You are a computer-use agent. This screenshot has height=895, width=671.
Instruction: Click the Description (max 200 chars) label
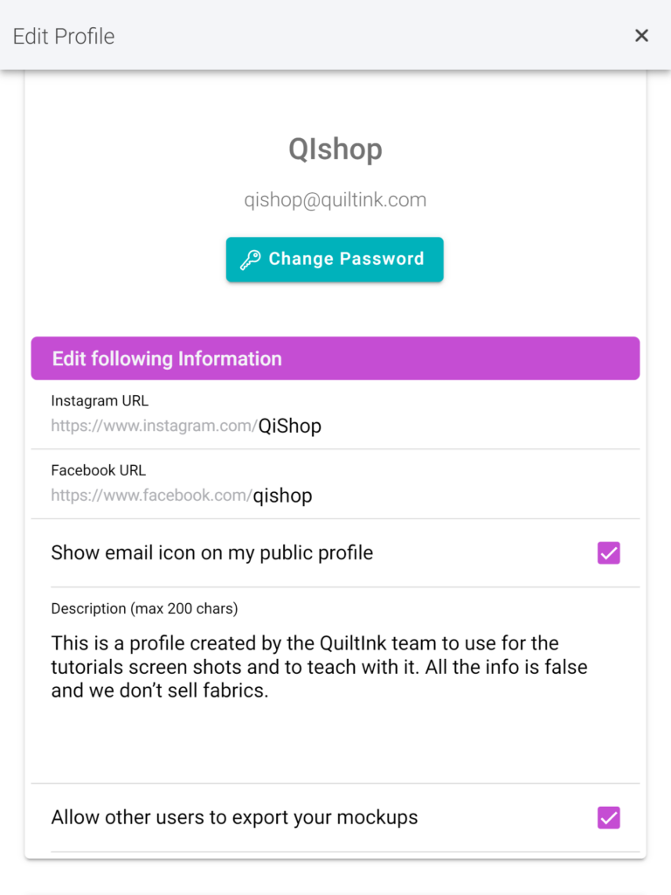[x=144, y=608]
